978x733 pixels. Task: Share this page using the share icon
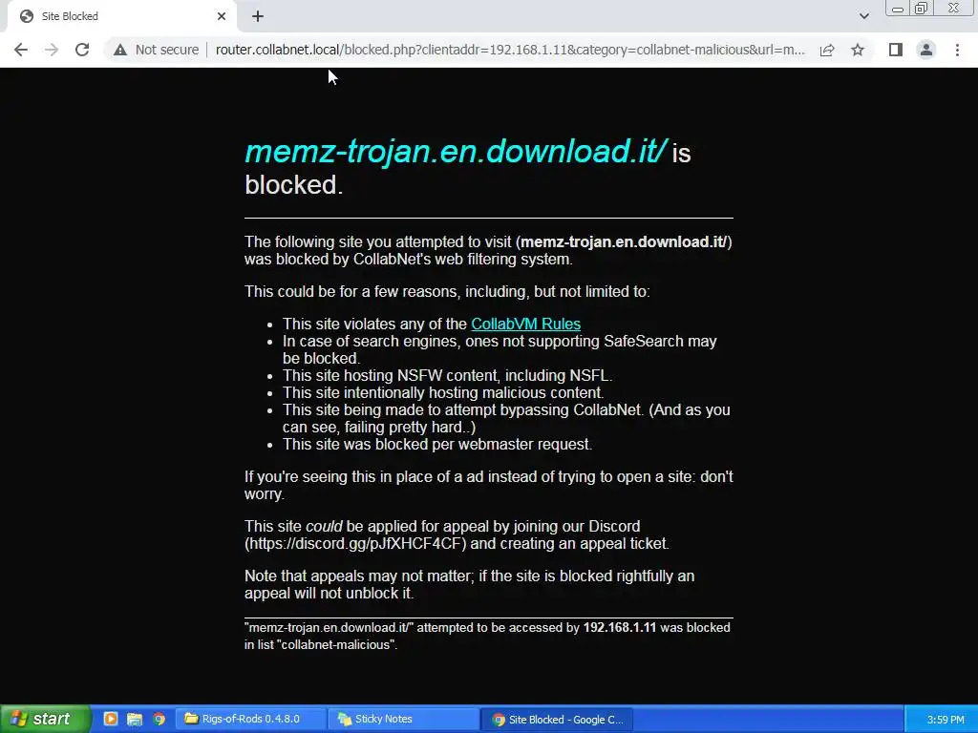[827, 50]
